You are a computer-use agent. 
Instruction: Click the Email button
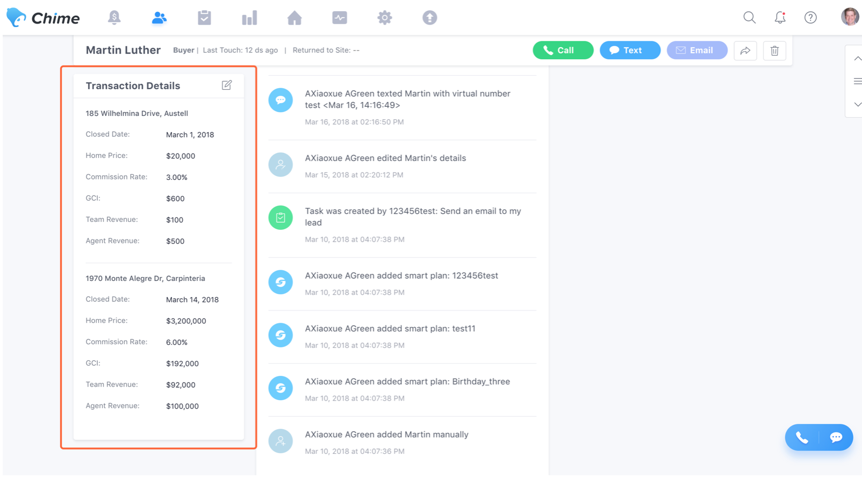tap(697, 50)
